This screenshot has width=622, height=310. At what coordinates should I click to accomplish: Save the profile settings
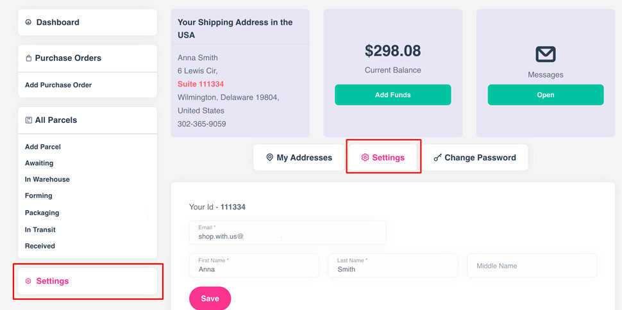pyautogui.click(x=210, y=298)
